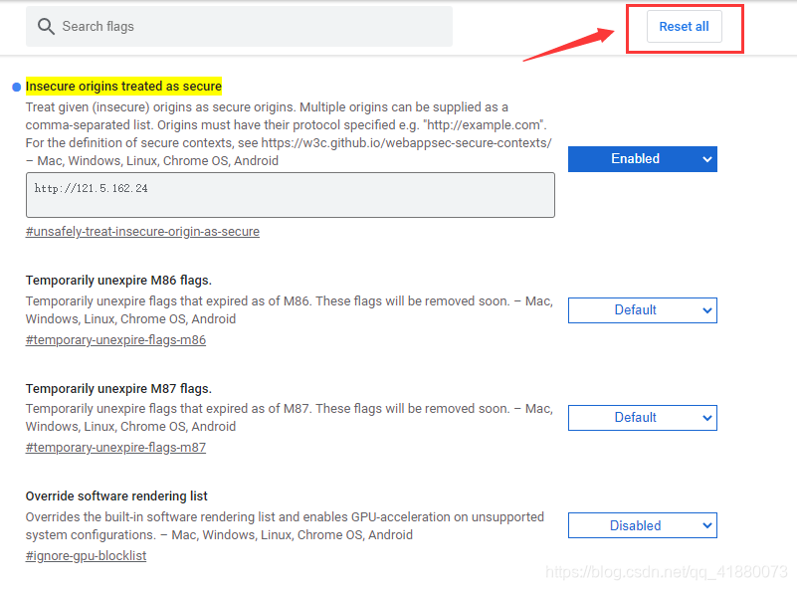The width and height of the screenshot is (797, 590).
Task: Click the 'Temporarily unexpire M87 flags.' title
Action: tap(118, 389)
